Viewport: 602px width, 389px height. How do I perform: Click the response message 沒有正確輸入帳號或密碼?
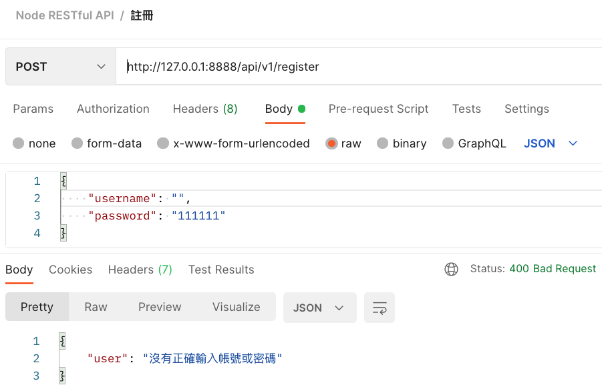click(x=212, y=359)
